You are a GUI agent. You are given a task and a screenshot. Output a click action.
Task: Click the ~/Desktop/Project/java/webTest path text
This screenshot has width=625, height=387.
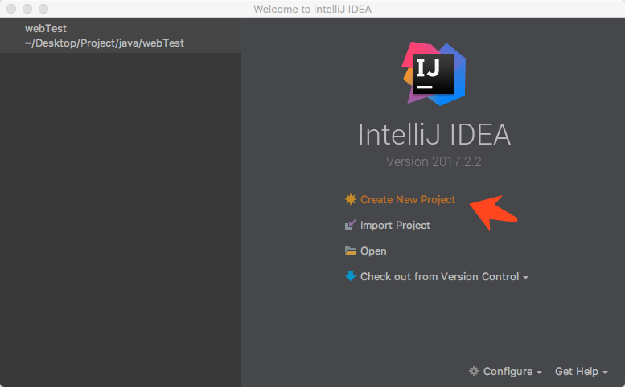pos(104,43)
